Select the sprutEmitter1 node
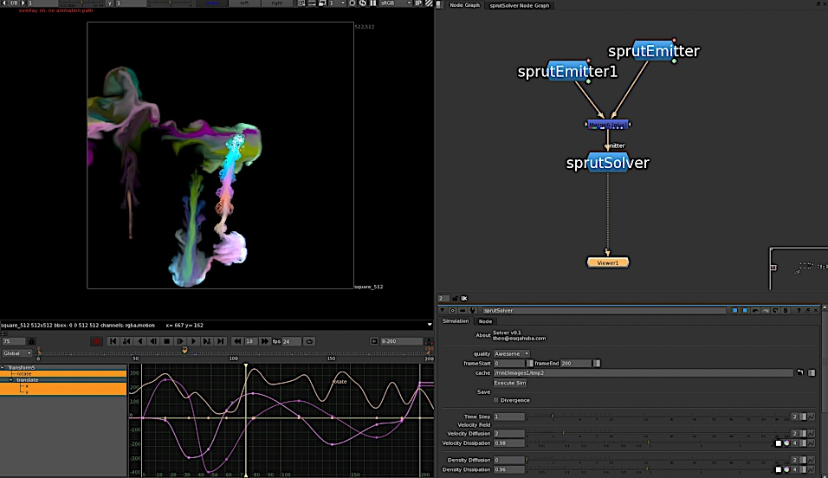The image size is (828, 478). [x=567, y=71]
